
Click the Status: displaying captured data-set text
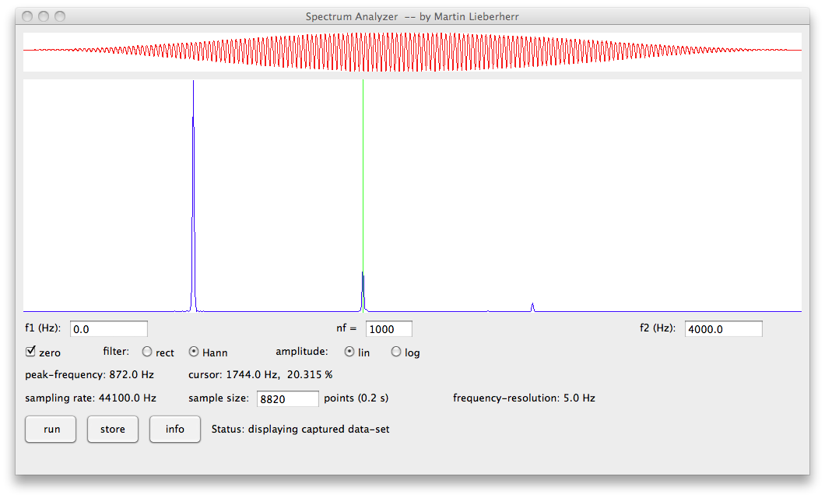[300, 429]
